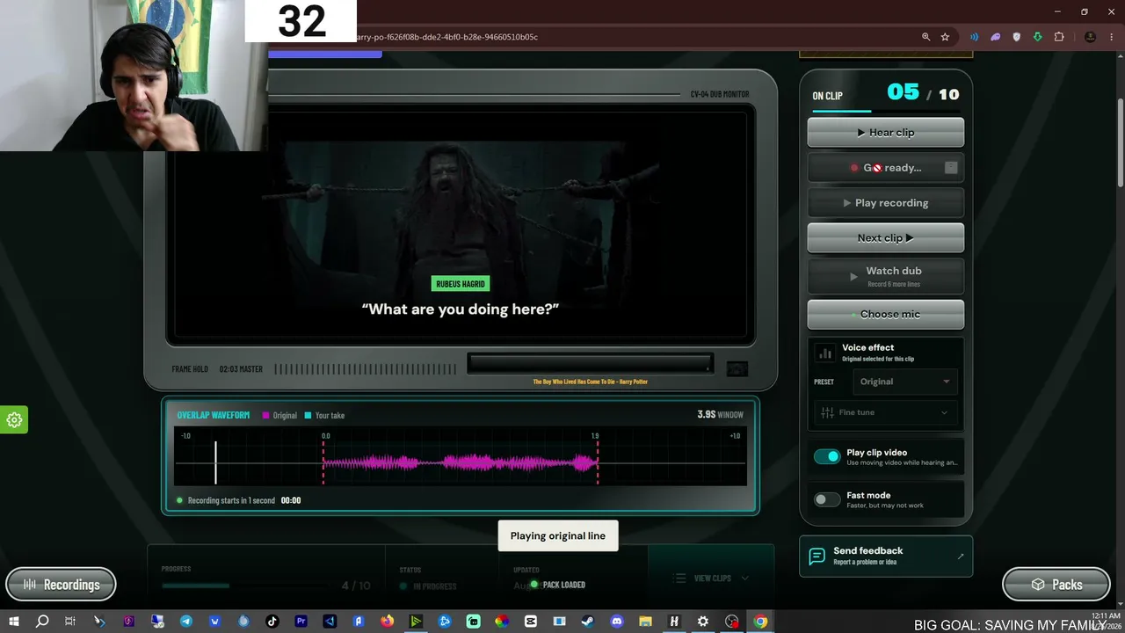Expand the View Clips dropdown
1125x633 pixels.
[711, 578]
